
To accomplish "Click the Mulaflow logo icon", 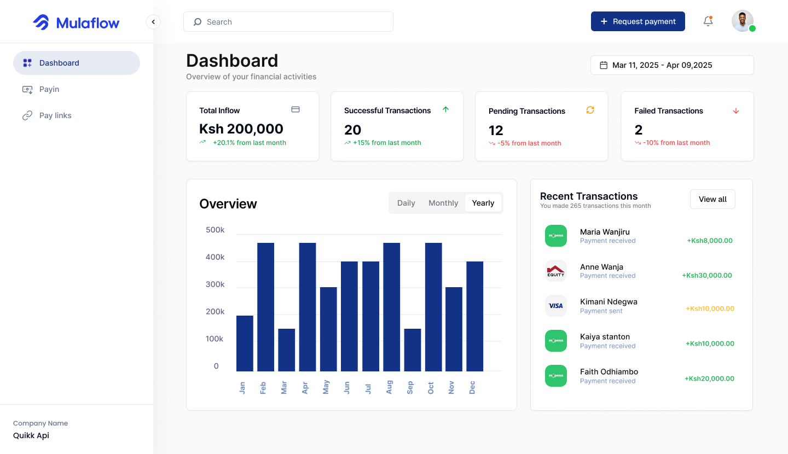I will 40,21.
